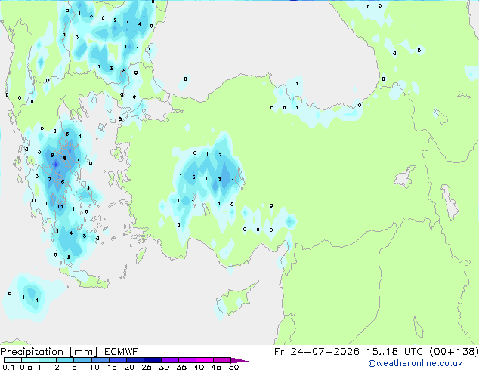Click the 'ECMWF' model label
Viewport: 479px width, 370px height.
(122, 352)
